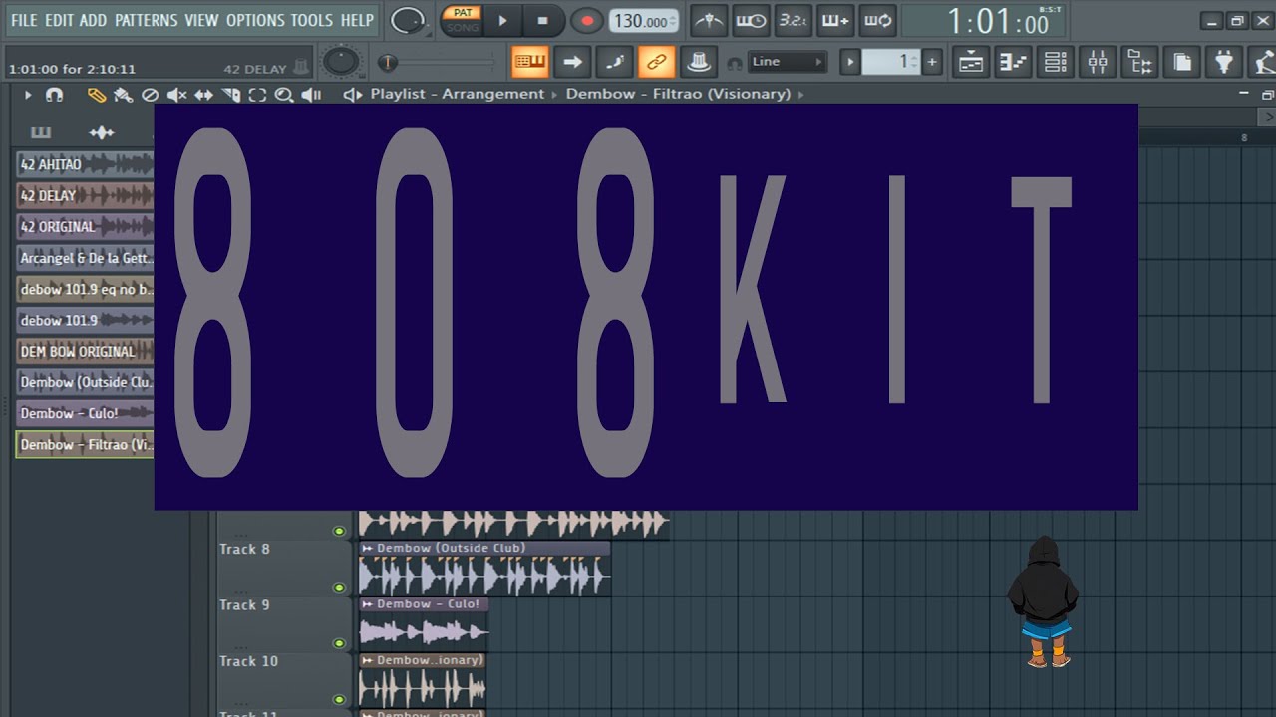Click the pattern number field showing 1
This screenshot has width=1276, height=717.
pos(891,62)
